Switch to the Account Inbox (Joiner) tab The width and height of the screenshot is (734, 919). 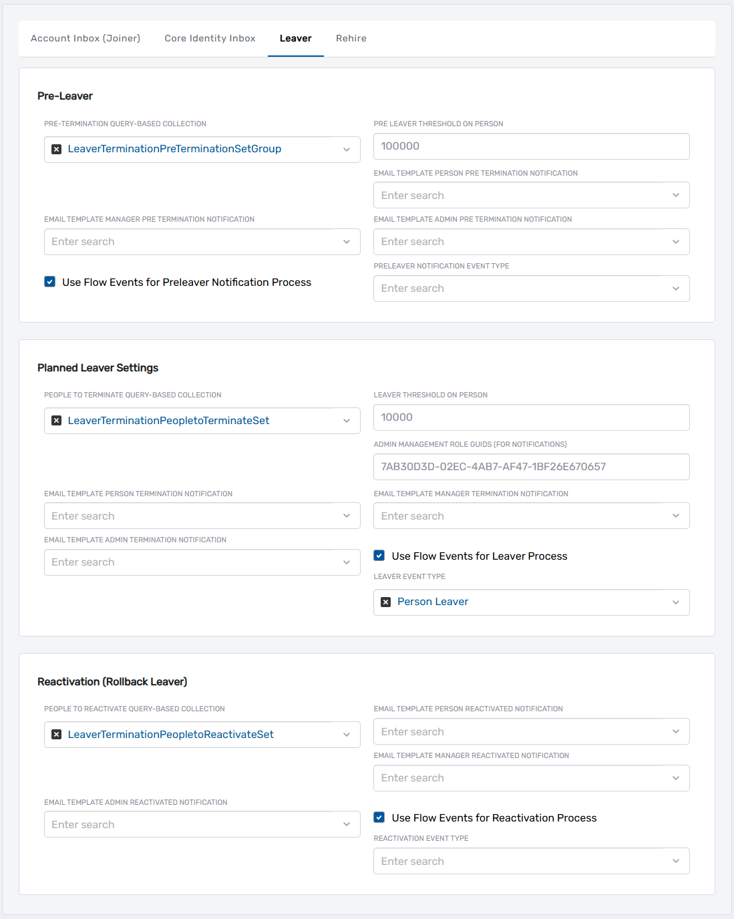click(85, 38)
